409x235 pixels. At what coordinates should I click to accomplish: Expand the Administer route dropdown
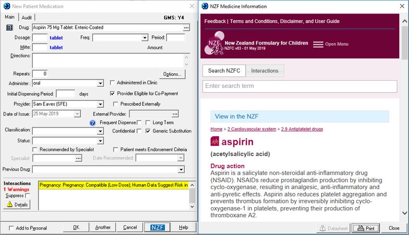coord(100,83)
